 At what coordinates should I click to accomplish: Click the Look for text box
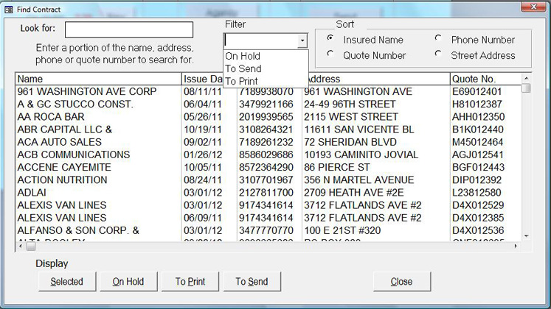click(x=129, y=29)
